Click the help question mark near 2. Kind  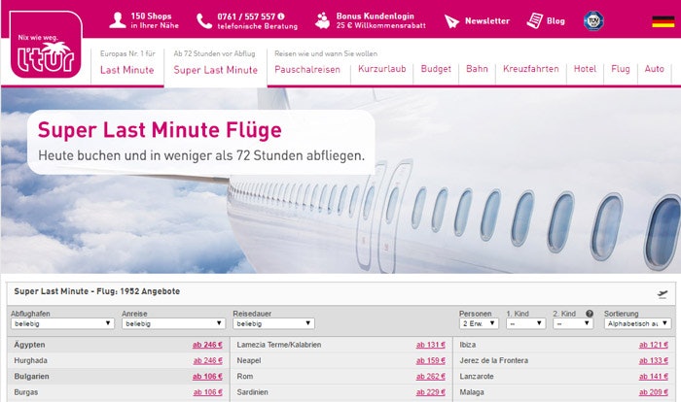coord(590,314)
